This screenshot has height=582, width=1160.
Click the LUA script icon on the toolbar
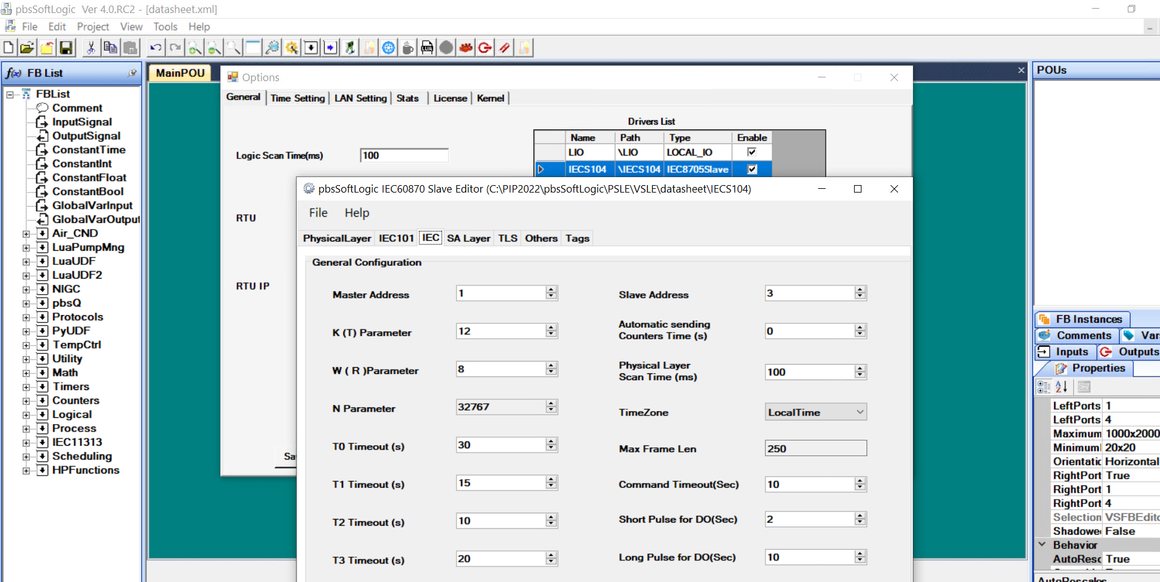coord(427,47)
